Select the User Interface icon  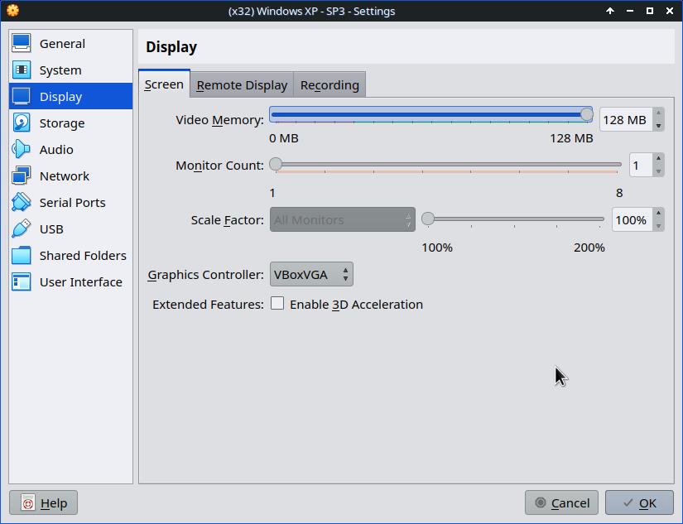(22, 281)
